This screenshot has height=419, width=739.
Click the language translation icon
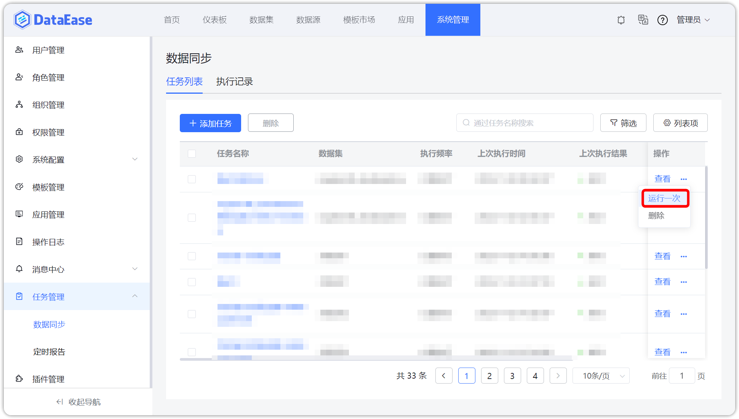coord(643,20)
